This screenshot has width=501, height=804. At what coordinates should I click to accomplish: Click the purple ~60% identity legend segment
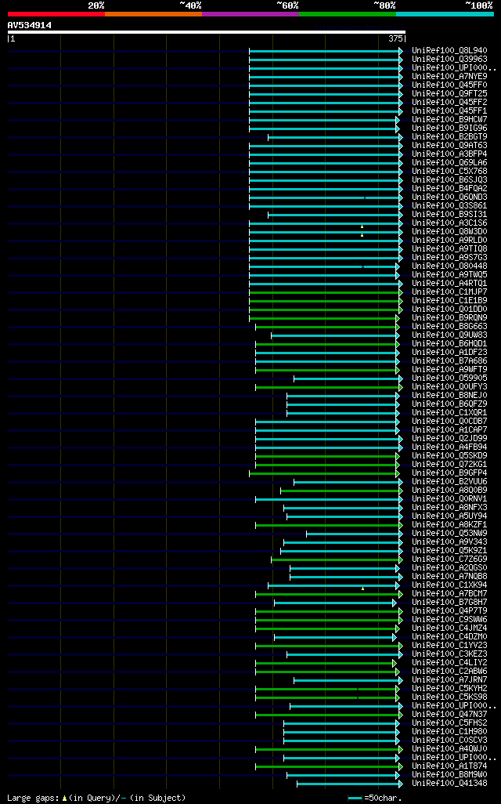tap(250, 14)
